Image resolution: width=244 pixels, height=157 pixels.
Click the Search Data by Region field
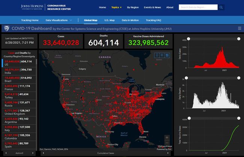tap(198, 7)
